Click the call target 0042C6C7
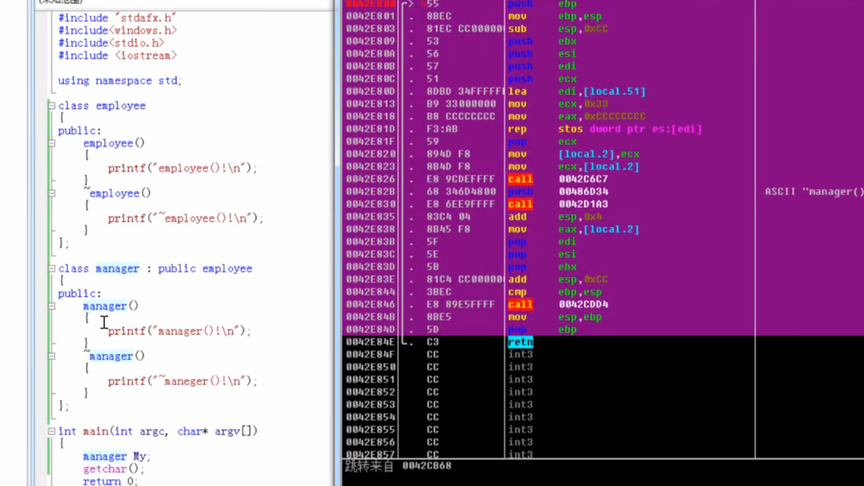The width and height of the screenshot is (864, 486). click(583, 179)
